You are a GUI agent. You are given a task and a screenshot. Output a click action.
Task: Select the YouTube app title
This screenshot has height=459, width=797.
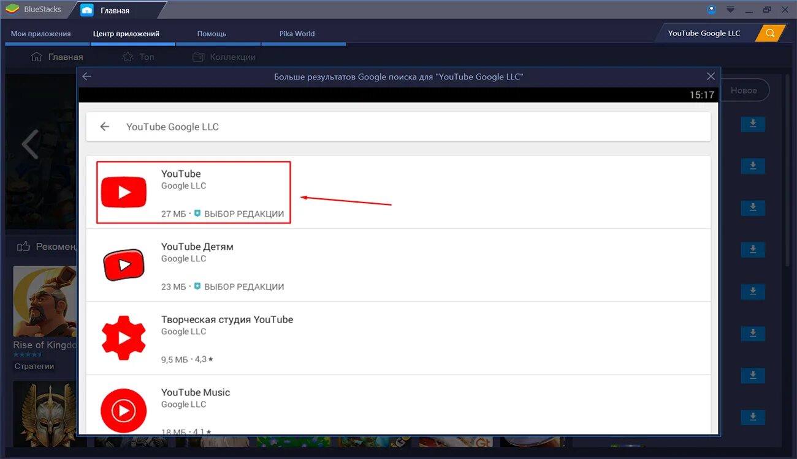(181, 174)
